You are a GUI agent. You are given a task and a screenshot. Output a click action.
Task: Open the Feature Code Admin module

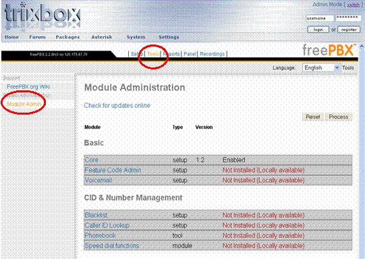pyautogui.click(x=113, y=170)
